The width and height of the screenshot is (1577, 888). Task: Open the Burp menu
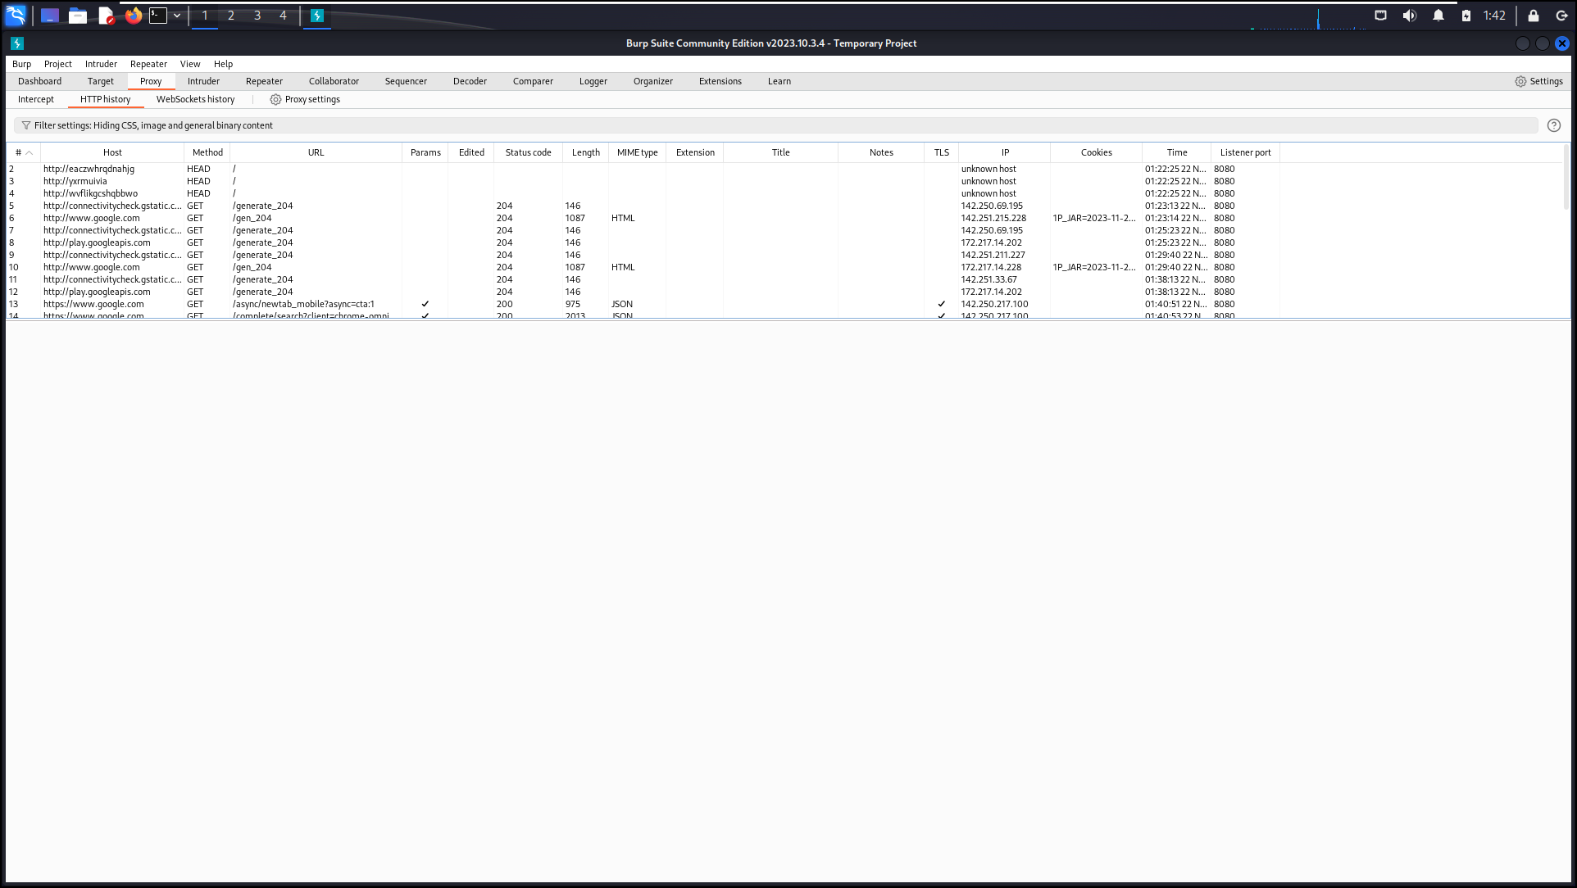tap(21, 64)
